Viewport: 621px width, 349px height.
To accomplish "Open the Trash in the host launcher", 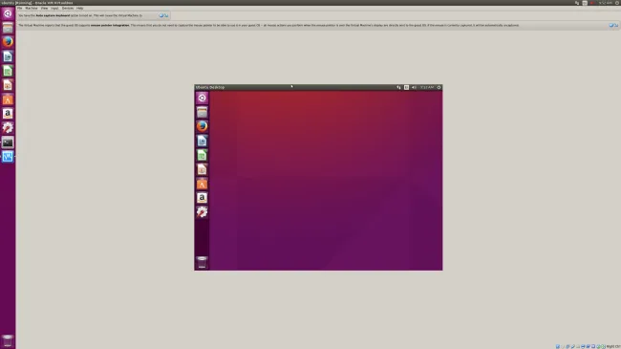I will 8,340.
